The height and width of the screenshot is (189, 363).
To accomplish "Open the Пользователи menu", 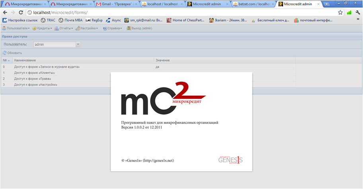I will (x=16, y=28).
